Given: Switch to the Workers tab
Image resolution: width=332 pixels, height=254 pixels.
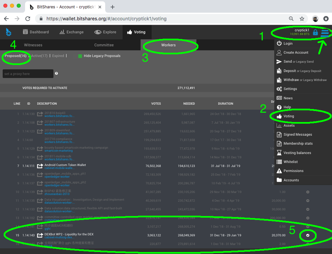Looking at the screenshot, I should (x=168, y=45).
